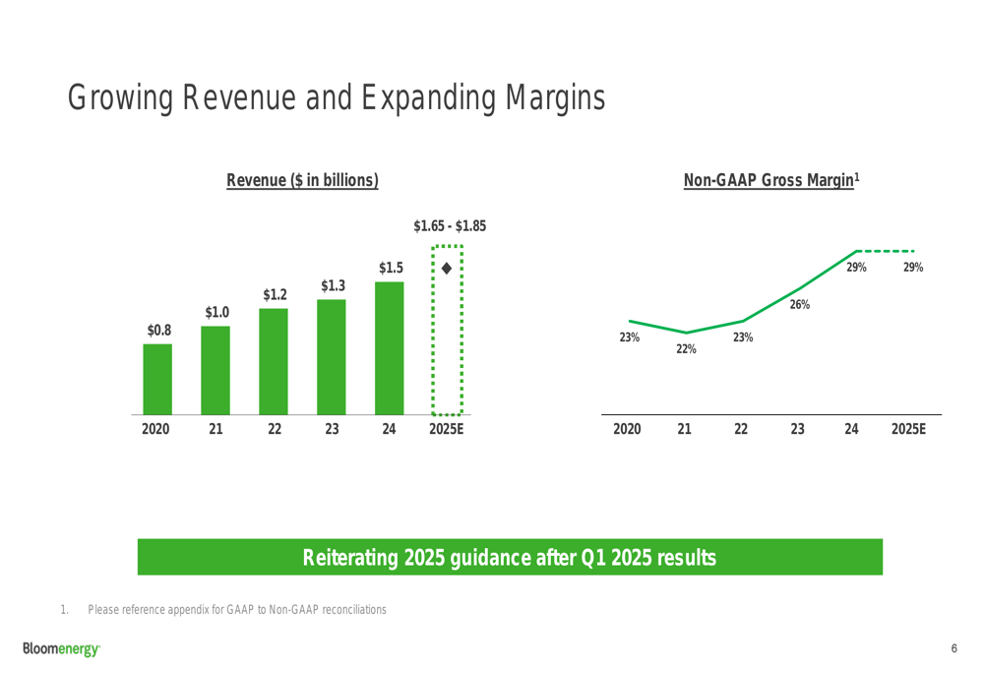The image size is (984, 674).
Task: Click the diamond marker in the 2025E bar
Action: click(447, 269)
